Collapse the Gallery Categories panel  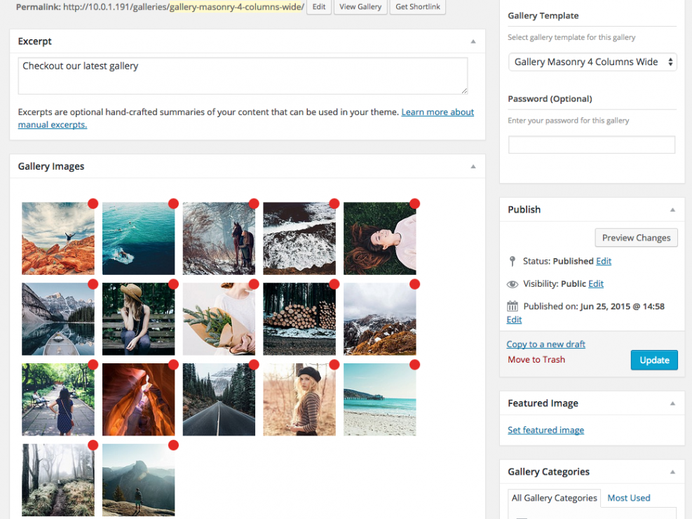click(x=672, y=472)
